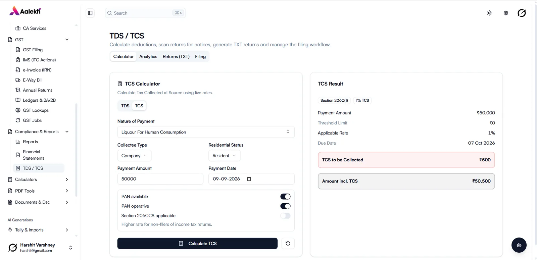Open CA Services in sidebar
Viewport: 537px width, 260px height.
coord(39,28)
